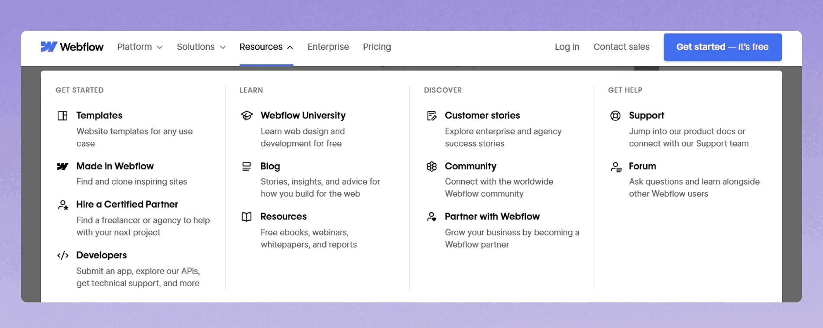This screenshot has height=328, width=823.
Task: Select Contact sales in the top bar
Action: pyautogui.click(x=621, y=47)
